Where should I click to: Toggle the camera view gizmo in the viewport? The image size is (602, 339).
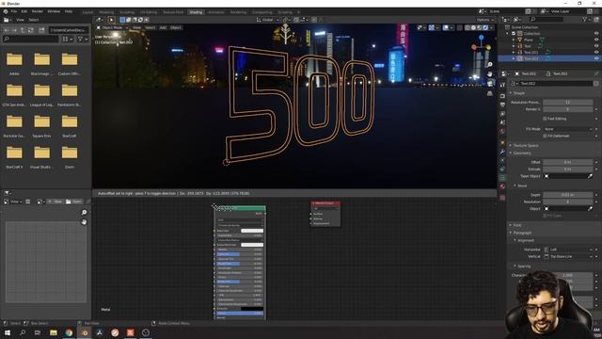[490, 84]
